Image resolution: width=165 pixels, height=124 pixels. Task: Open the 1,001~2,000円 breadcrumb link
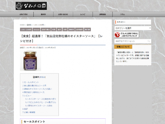click(39, 25)
